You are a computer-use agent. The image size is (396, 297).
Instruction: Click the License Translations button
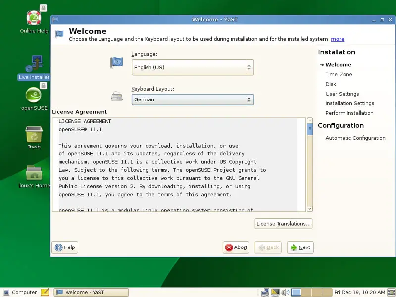[283, 224]
